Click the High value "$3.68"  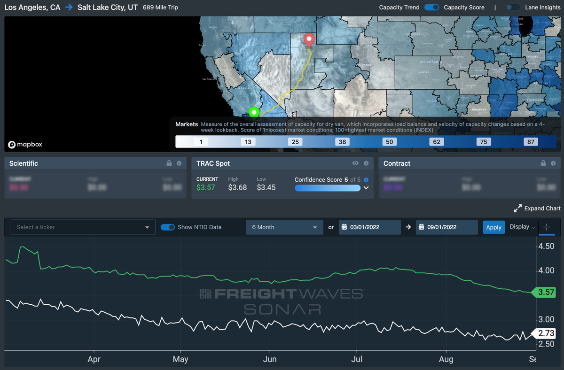(x=237, y=187)
